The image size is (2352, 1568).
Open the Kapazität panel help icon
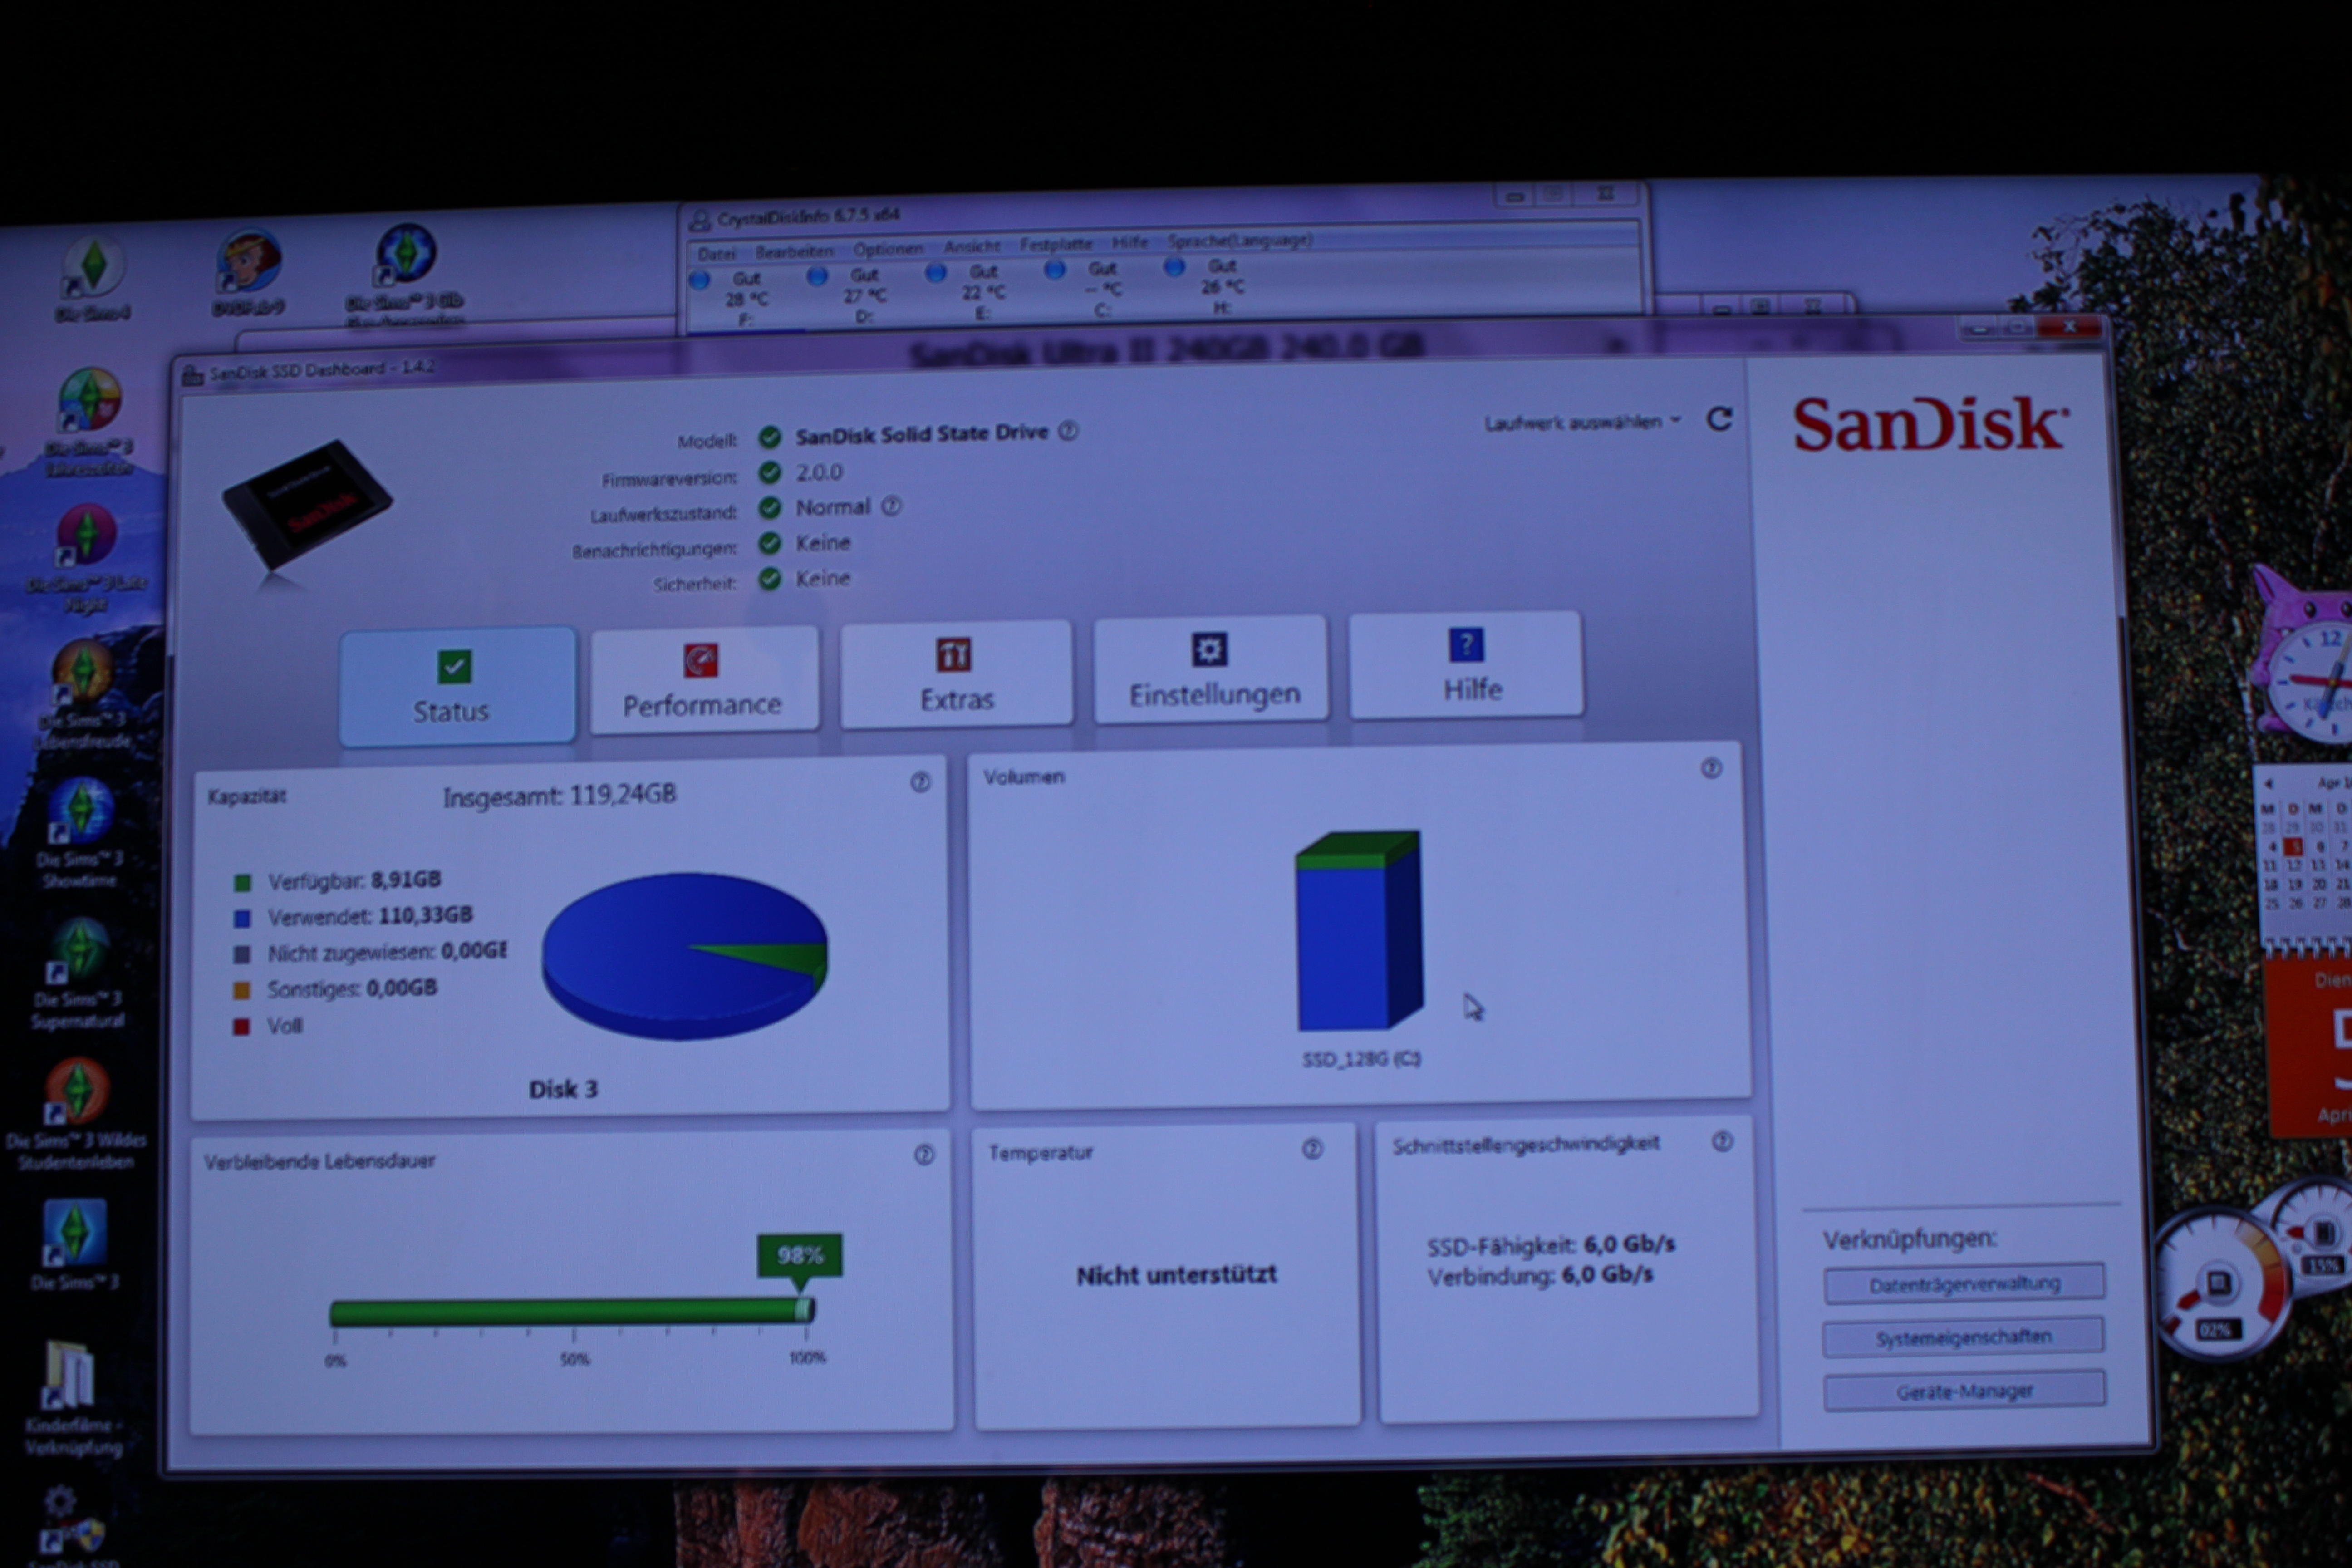pyautogui.click(x=920, y=782)
